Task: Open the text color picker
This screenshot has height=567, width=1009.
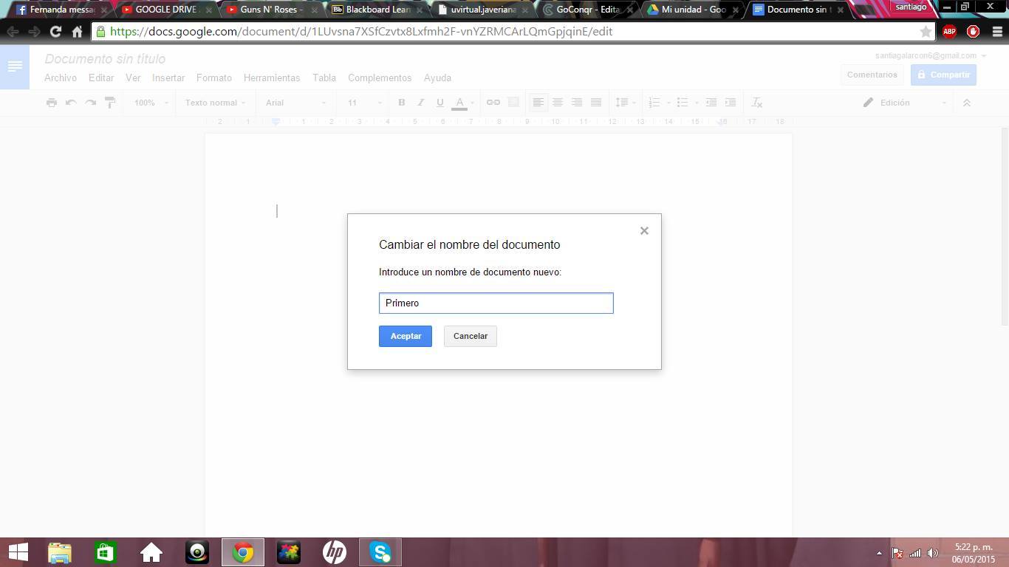Action: (x=459, y=103)
